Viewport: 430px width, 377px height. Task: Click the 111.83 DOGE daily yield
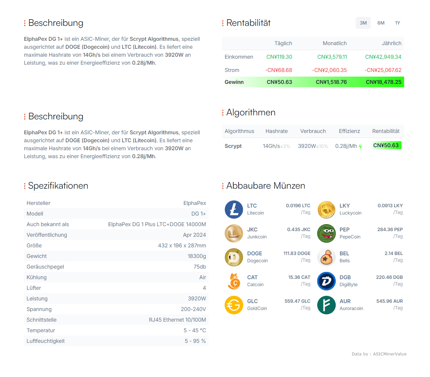(297, 253)
